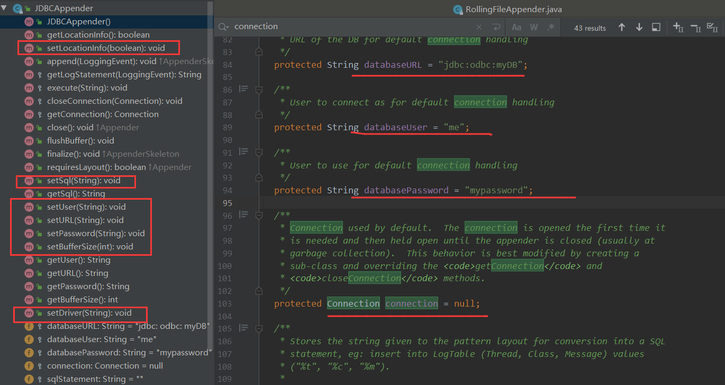The image size is (725, 385).
Task: Go to previous occurrence arrow
Action: [622, 27]
